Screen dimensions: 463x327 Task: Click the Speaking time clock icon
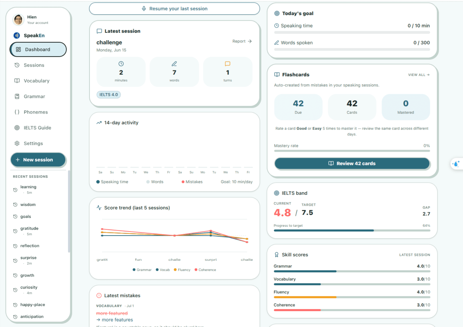277,26
